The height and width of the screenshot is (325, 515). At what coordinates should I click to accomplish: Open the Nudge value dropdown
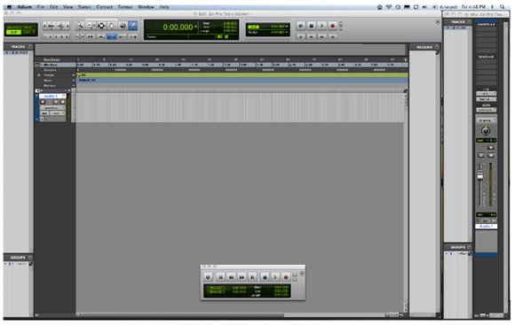[287, 33]
